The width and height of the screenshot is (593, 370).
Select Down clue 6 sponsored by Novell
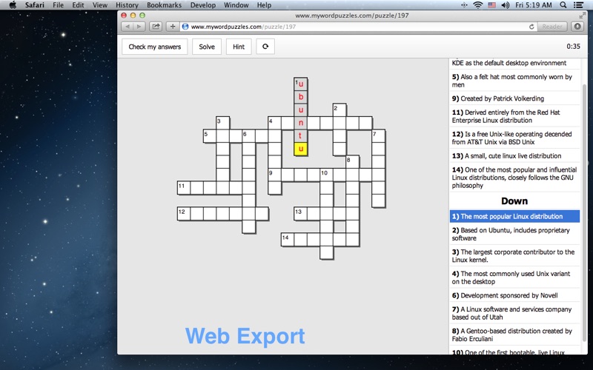pyautogui.click(x=514, y=295)
